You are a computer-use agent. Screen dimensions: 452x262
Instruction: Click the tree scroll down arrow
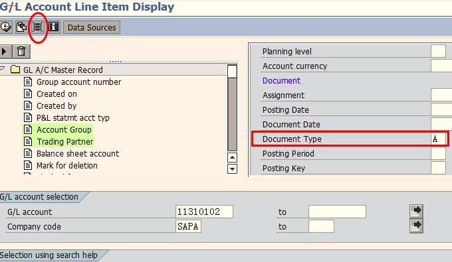(x=232, y=168)
